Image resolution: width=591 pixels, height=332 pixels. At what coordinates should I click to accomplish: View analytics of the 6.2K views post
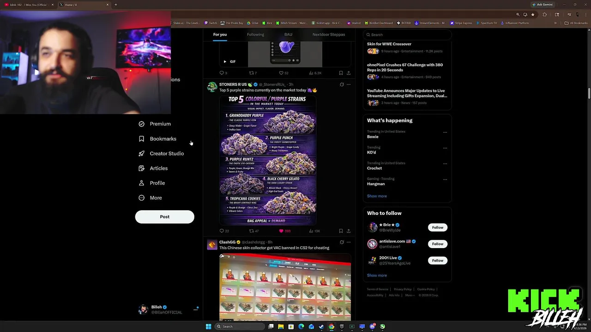click(315, 73)
